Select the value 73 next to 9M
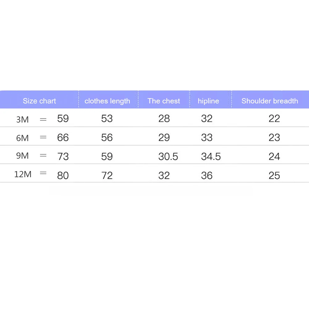 (x=63, y=157)
